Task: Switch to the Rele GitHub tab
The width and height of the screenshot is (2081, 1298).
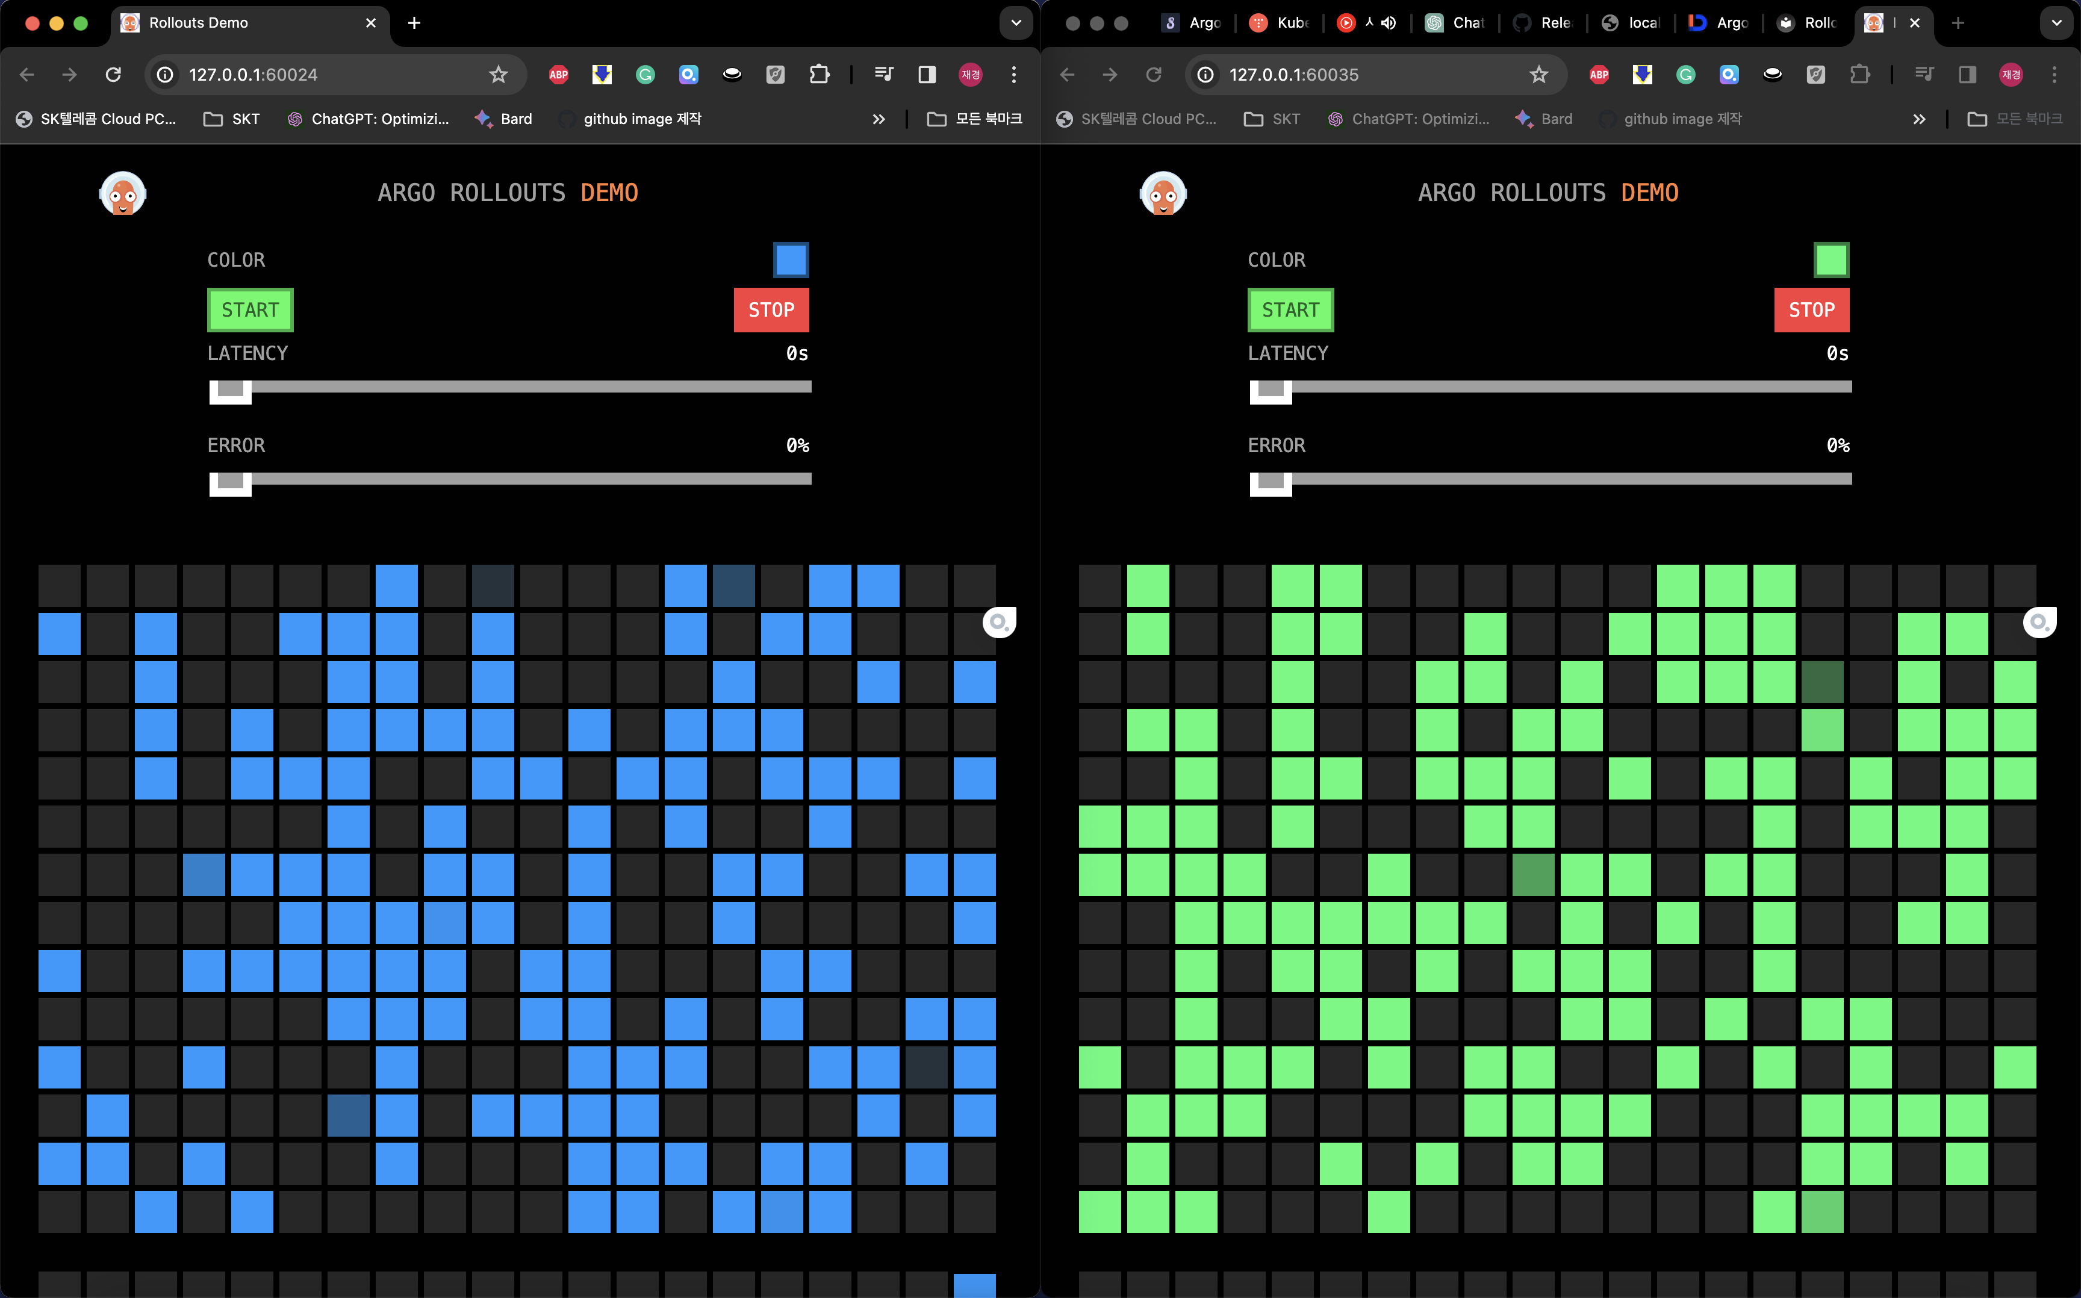Action: tap(1543, 23)
